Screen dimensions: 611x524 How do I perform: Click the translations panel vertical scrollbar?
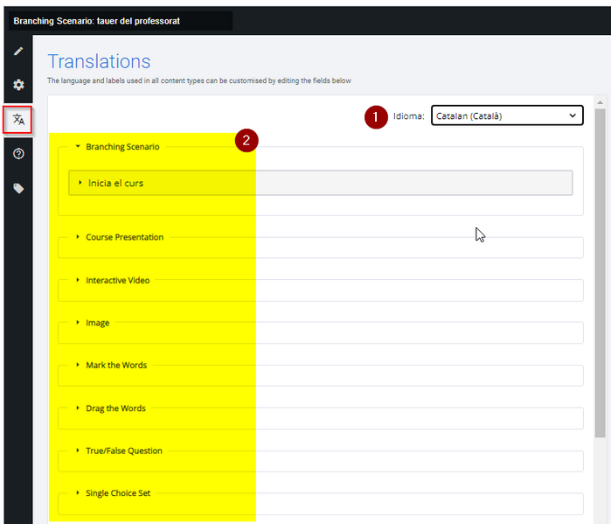tap(600, 273)
